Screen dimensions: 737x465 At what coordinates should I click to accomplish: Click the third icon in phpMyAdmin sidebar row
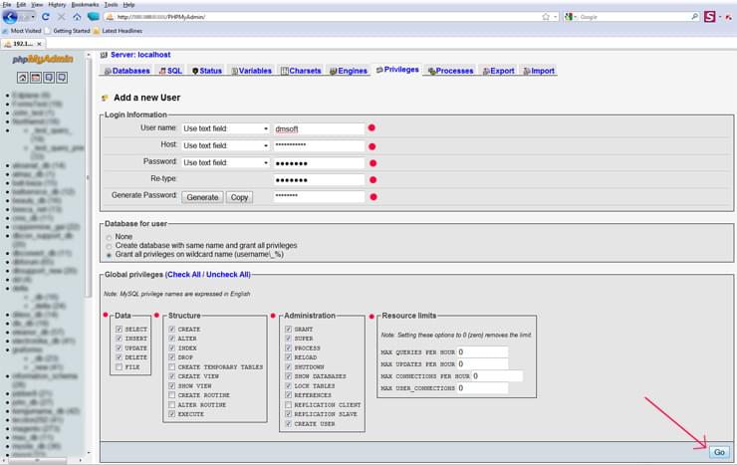click(x=49, y=78)
